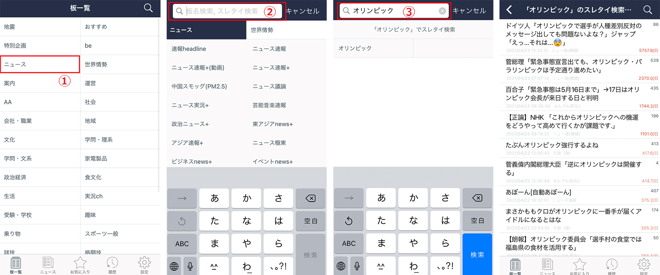Tap the search magnifier in 板一覧 header
The height and width of the screenshot is (275, 660).
click(148, 8)
